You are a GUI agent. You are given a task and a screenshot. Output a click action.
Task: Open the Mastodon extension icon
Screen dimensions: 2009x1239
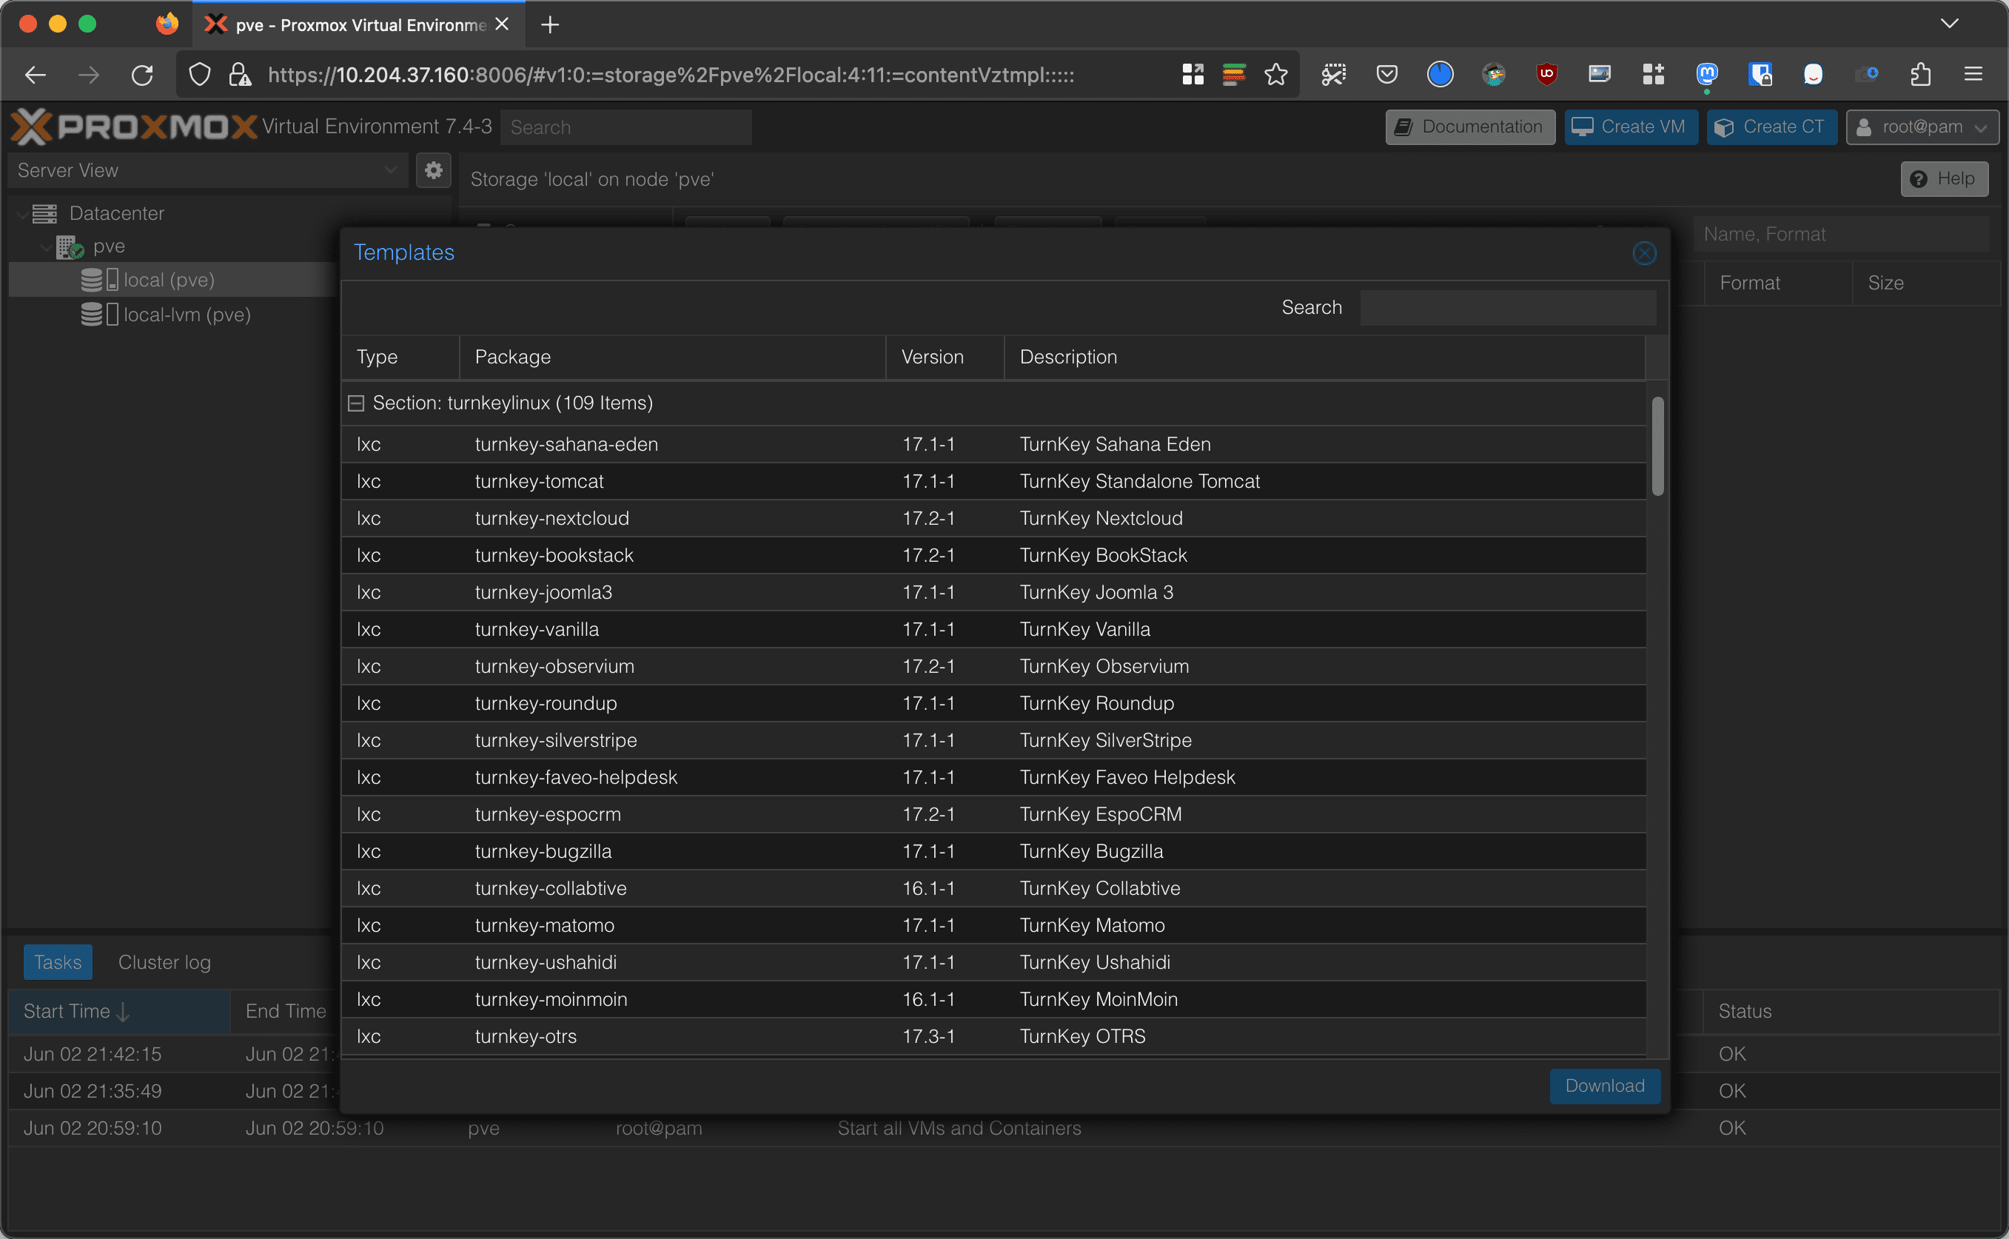1707,75
